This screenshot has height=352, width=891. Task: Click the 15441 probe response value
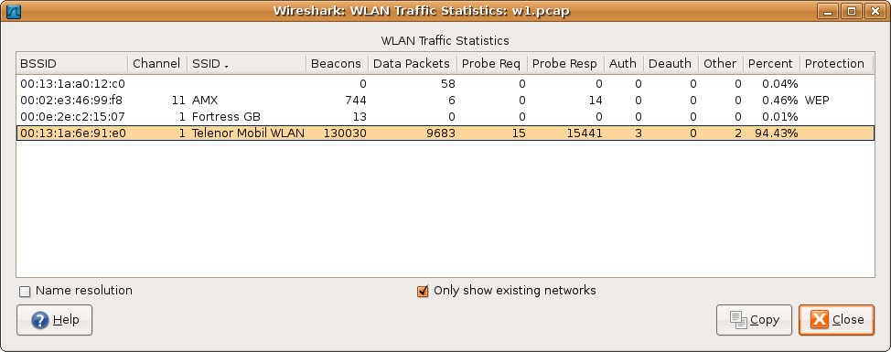pyautogui.click(x=585, y=133)
